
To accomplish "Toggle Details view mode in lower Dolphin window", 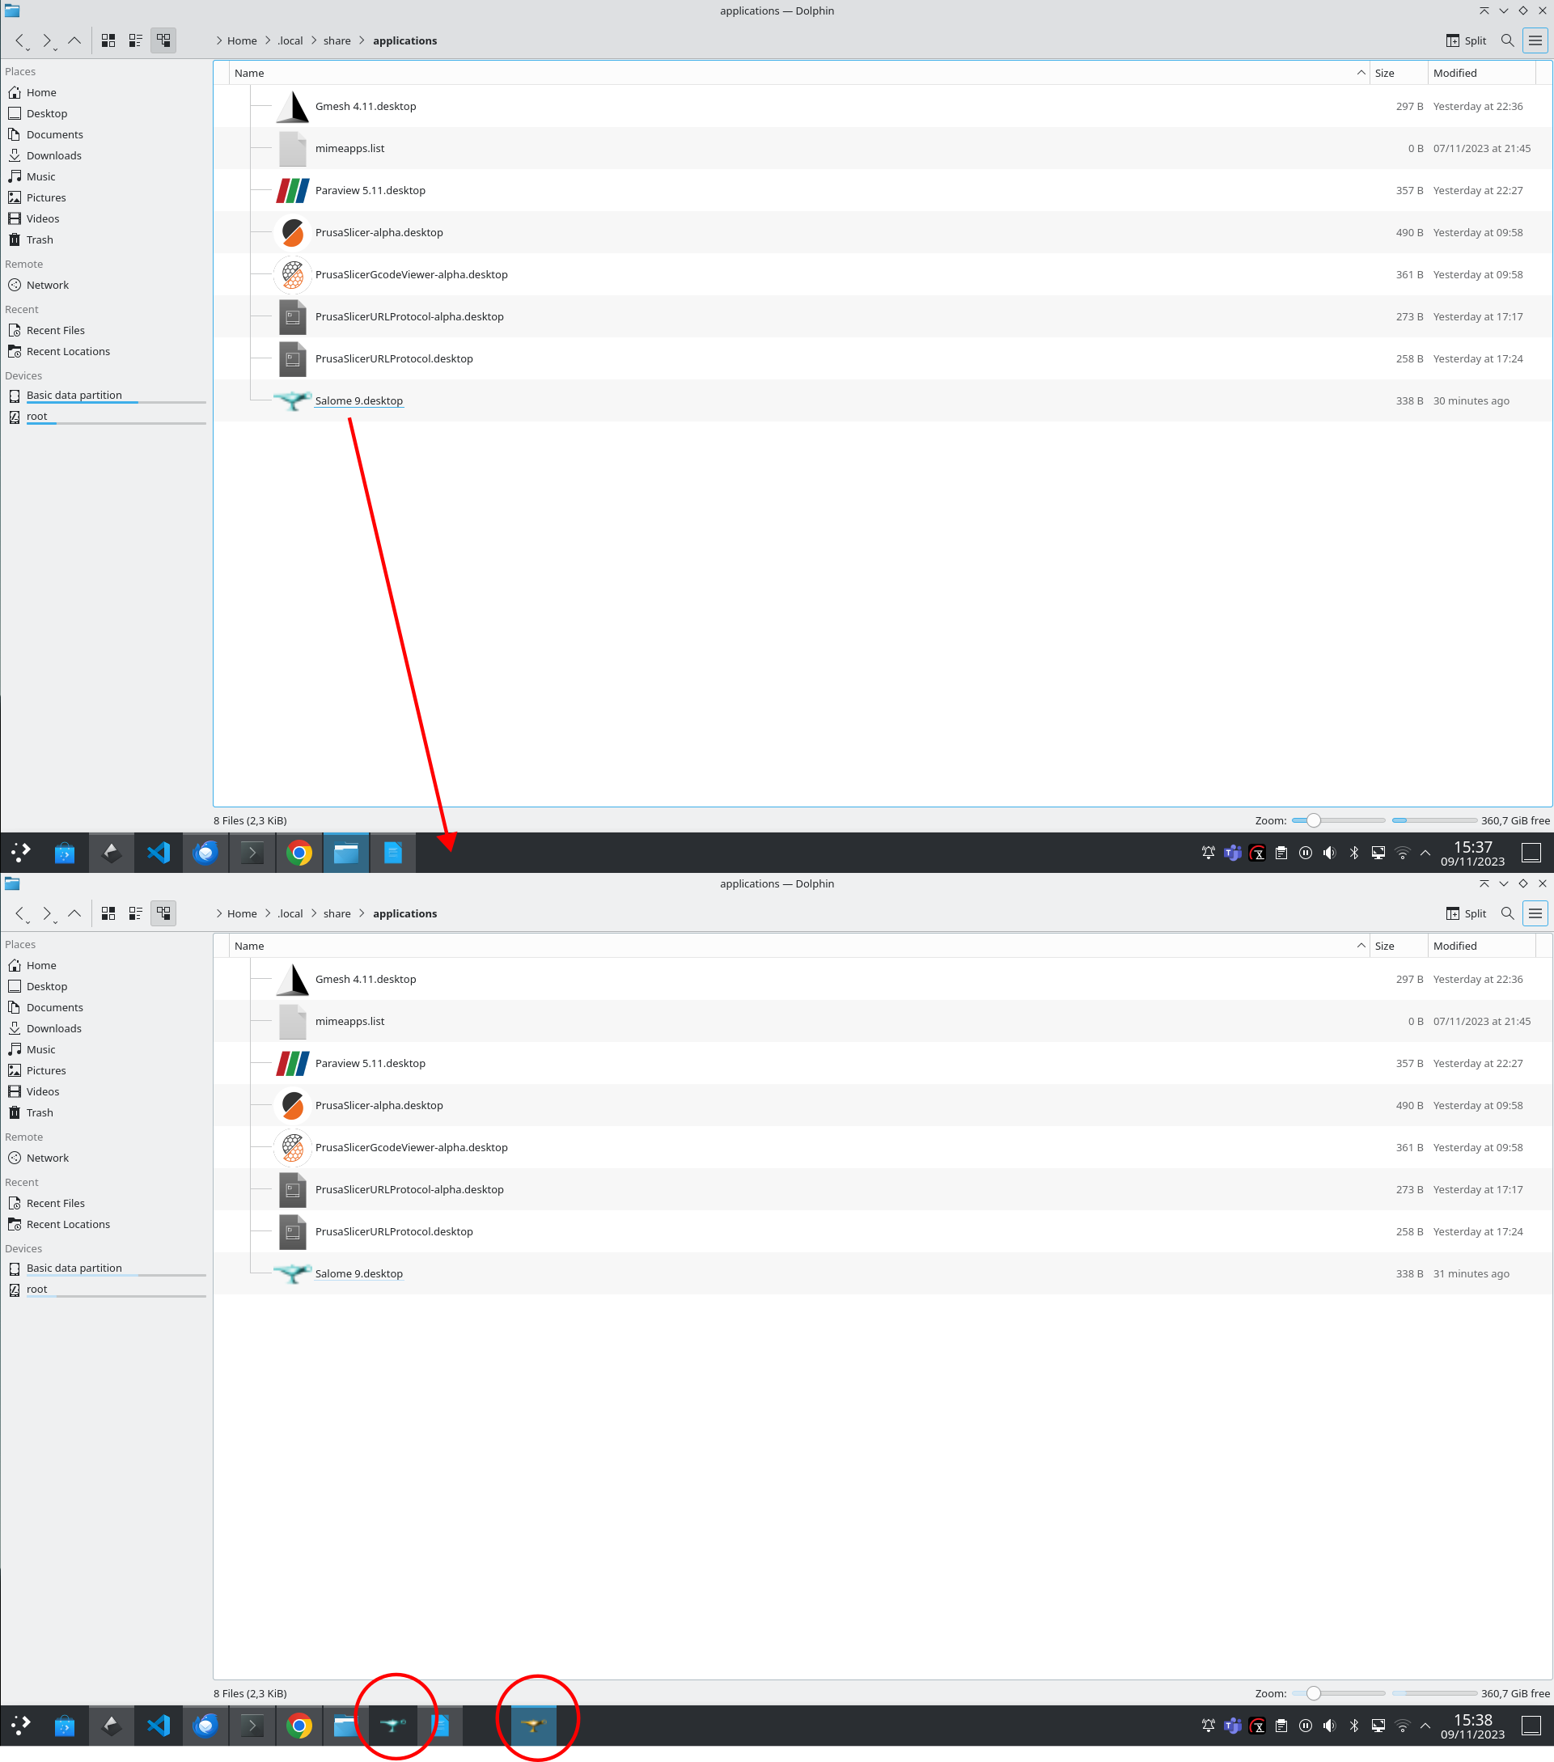I will (163, 913).
